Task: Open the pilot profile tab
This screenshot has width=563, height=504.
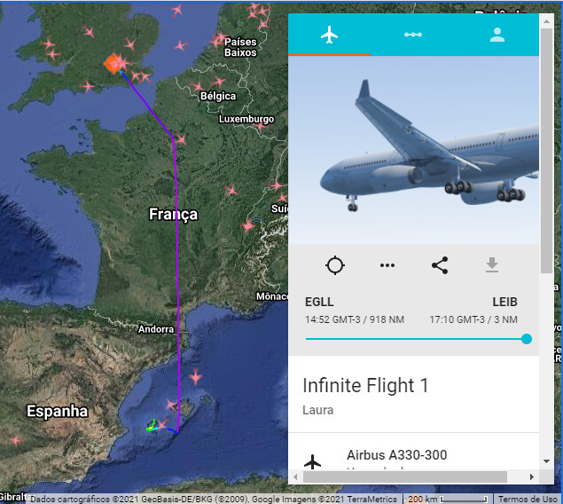Action: point(497,35)
